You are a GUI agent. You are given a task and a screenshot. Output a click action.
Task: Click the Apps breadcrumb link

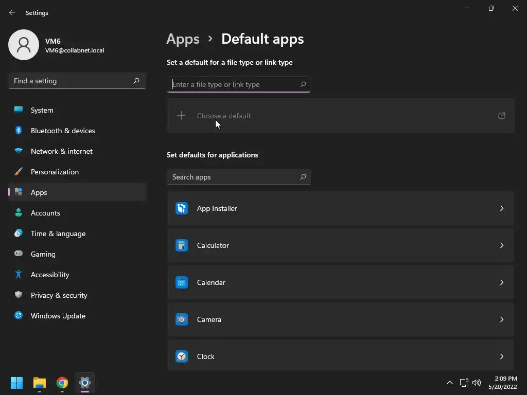click(x=183, y=39)
